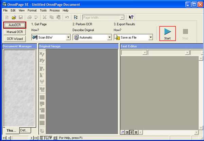Select the Thu... thumbnails tab
Viewport: 204px width, 141px height.
(x=11, y=130)
